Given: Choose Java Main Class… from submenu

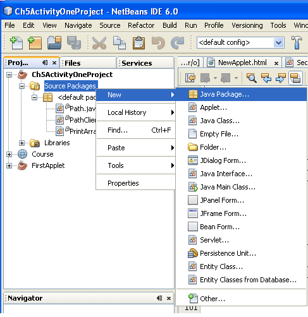Looking at the screenshot, I should coord(241,187).
